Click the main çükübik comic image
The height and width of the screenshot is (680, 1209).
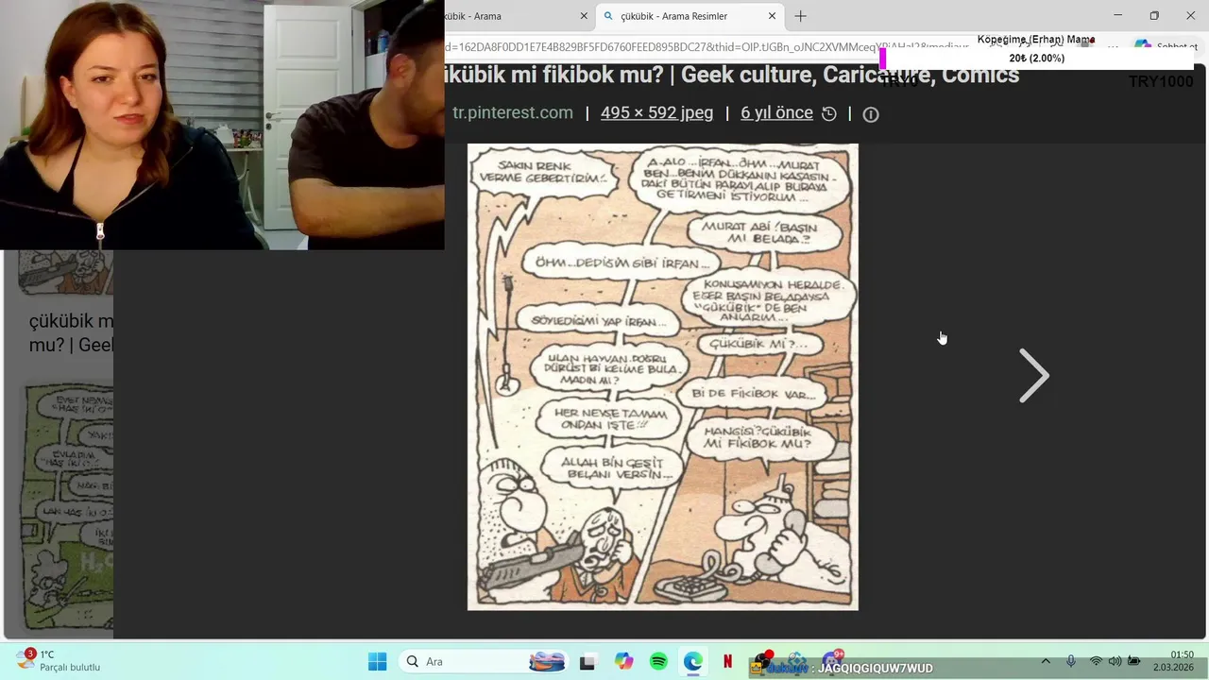pyautogui.click(x=662, y=376)
